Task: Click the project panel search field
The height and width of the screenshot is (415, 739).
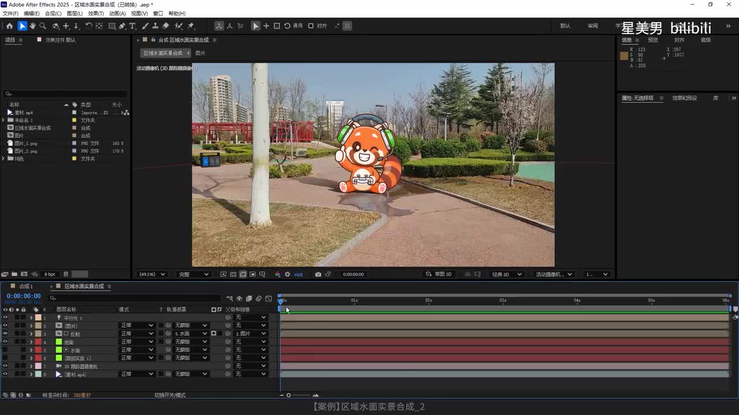Action: point(66,93)
